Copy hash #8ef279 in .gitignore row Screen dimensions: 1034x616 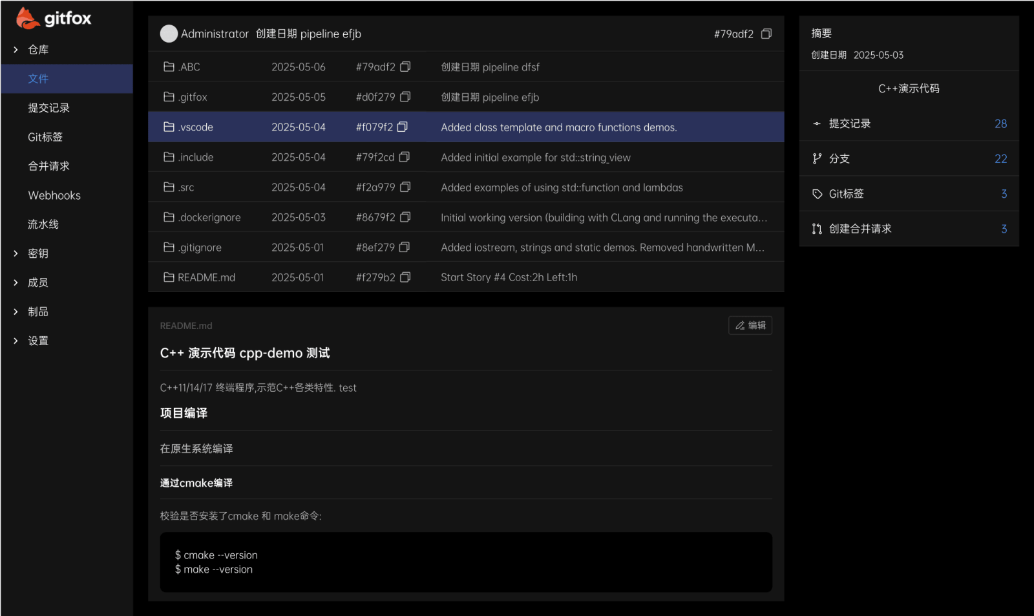[405, 247]
